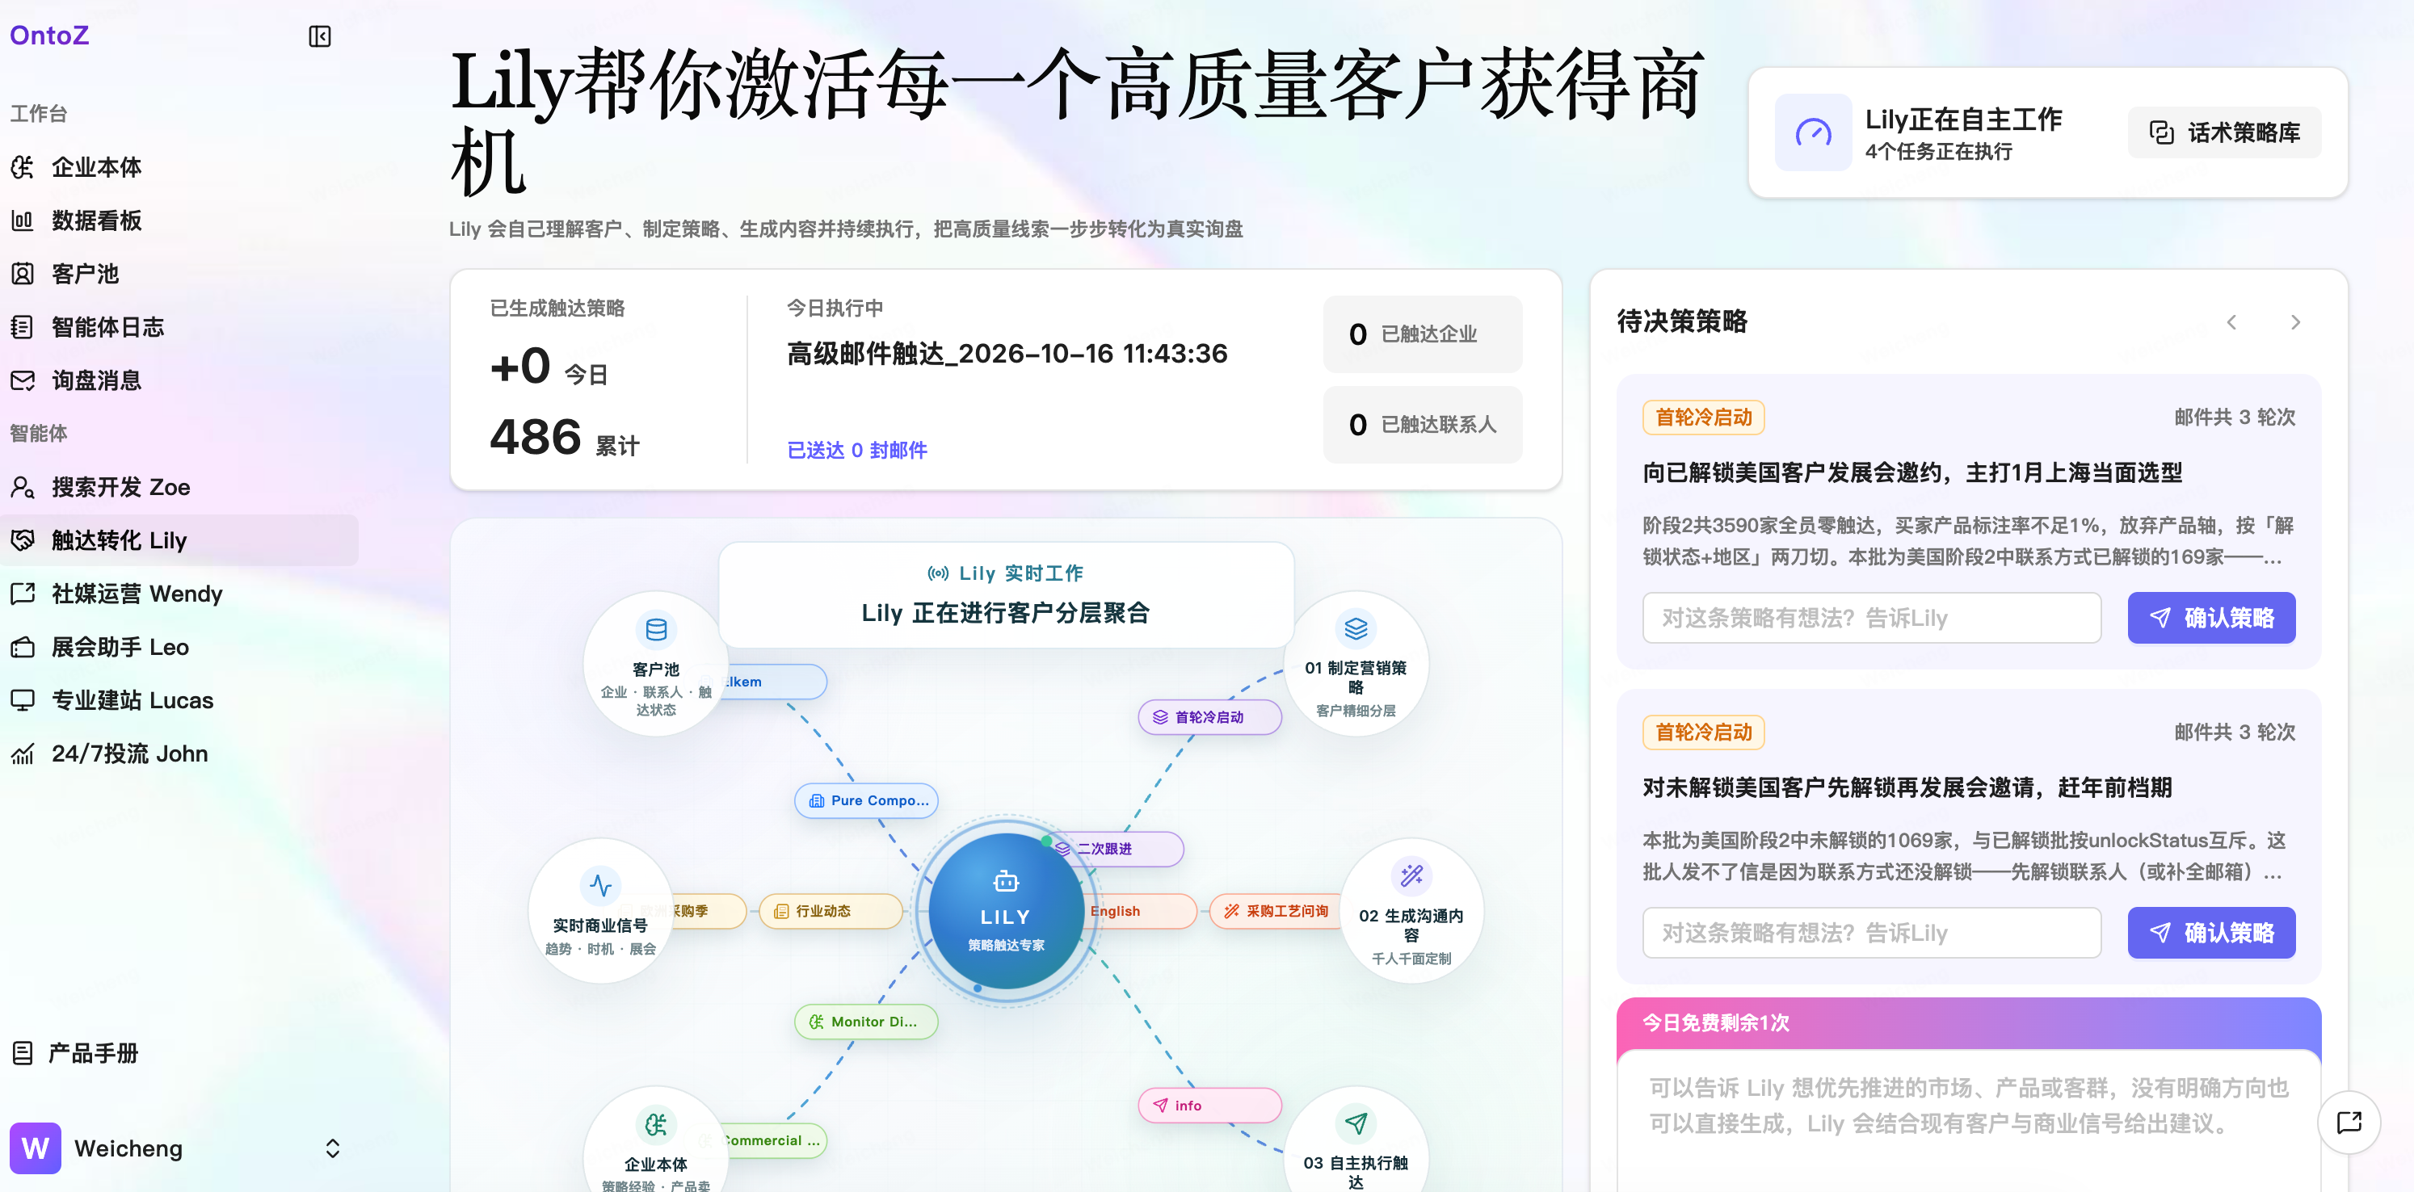Focus feedback input under 未解锁美国客户 strategy
This screenshot has width=2414, height=1192.
(x=1871, y=933)
